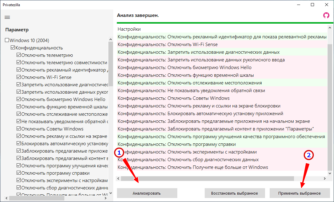
Task: Toggle the "Windows 10 (2004)" root checkbox
Action: [7, 40]
